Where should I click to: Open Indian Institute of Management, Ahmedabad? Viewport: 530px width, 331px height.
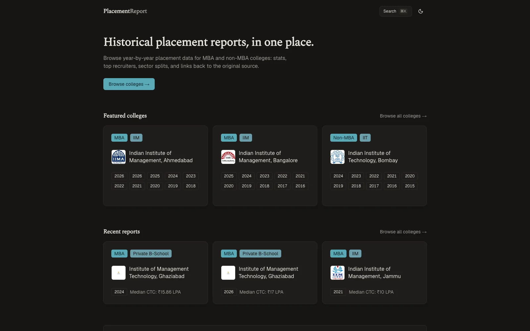161,157
